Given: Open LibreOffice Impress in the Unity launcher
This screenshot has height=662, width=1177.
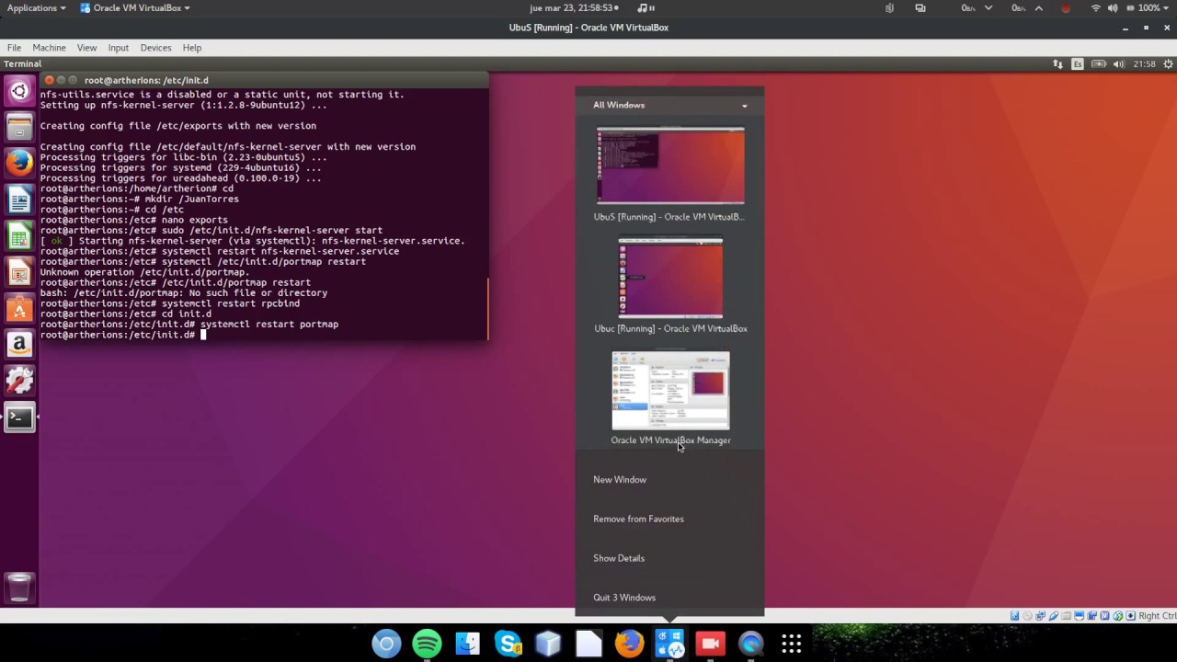Looking at the screenshot, I should coord(19,272).
